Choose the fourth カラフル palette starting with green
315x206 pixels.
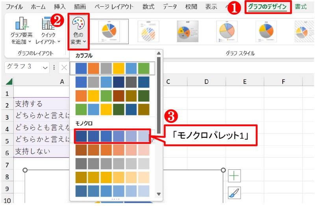(112, 109)
